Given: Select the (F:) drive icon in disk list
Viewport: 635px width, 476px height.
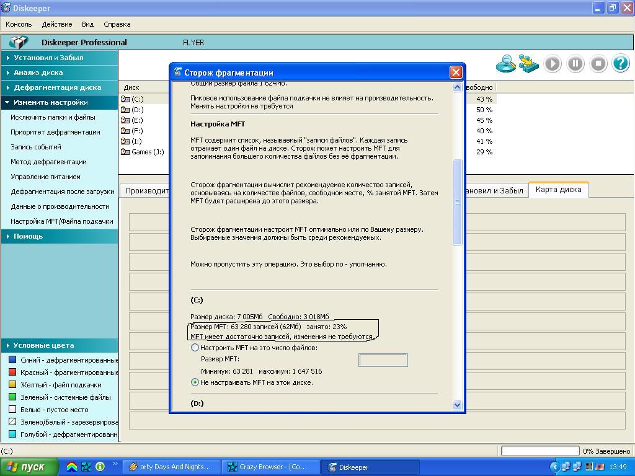Looking at the screenshot, I should pos(125,131).
